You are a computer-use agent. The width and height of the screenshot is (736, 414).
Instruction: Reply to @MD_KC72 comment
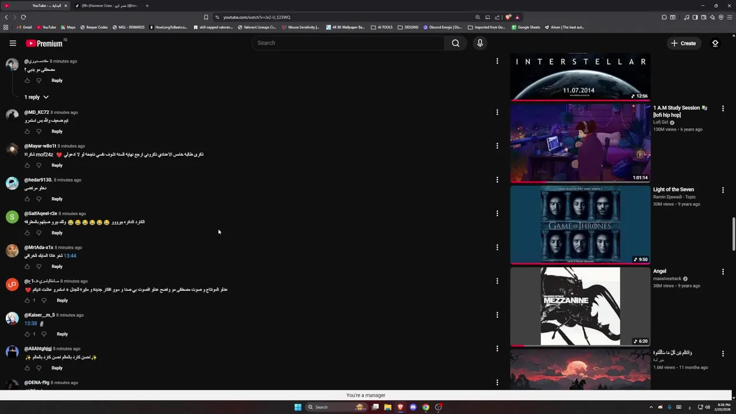[57, 132]
